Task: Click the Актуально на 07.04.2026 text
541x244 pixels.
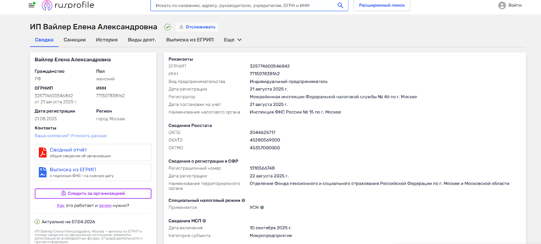Action: pos(68,222)
